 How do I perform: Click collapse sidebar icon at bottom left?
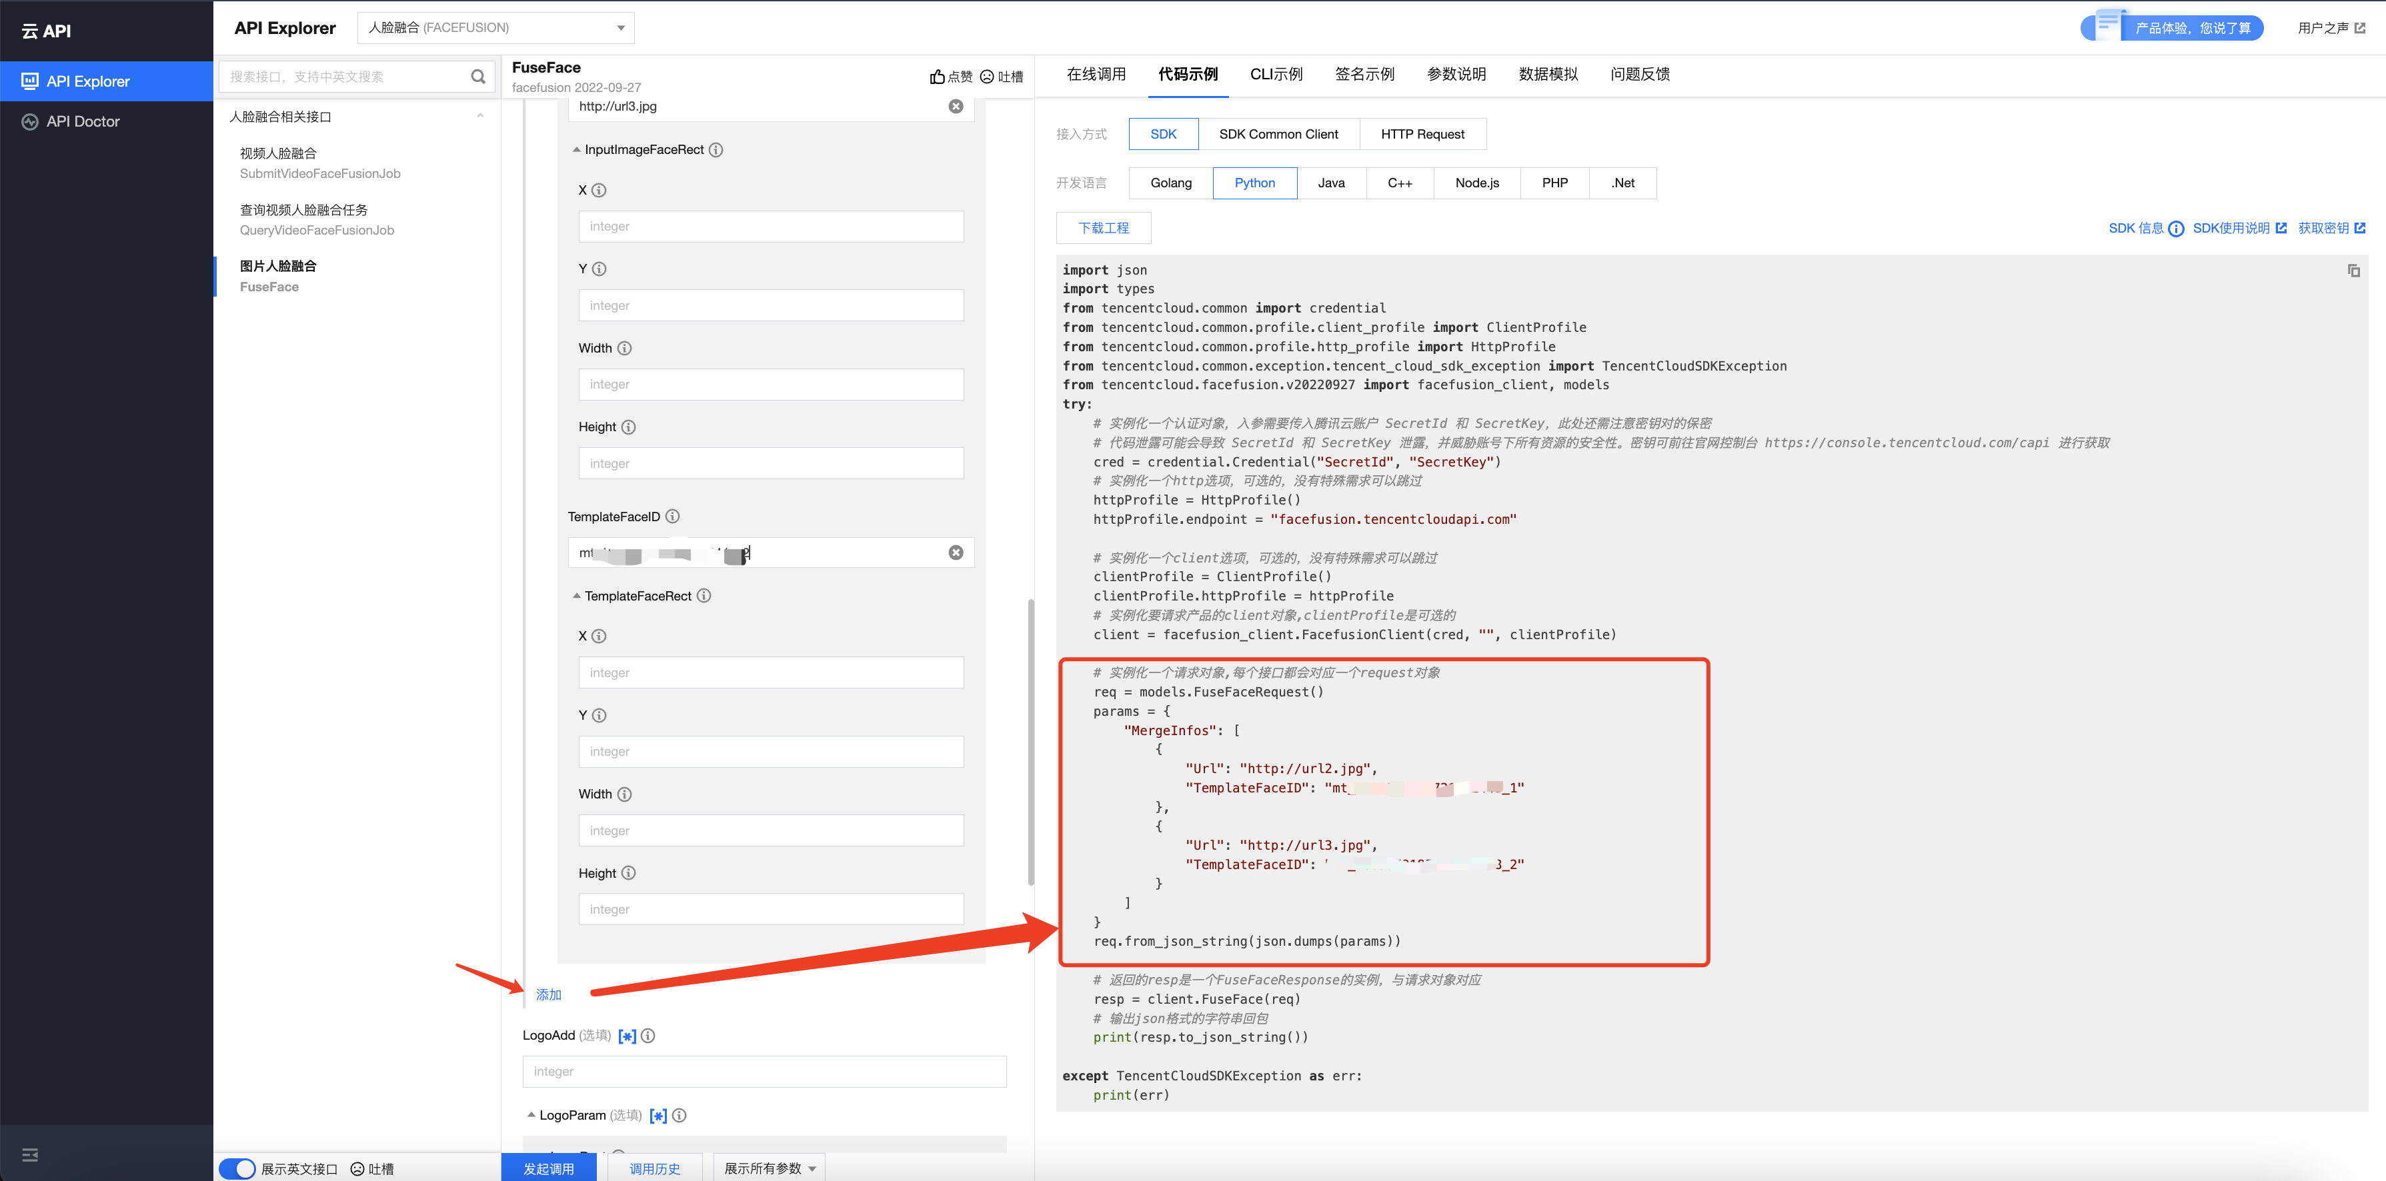29,1154
